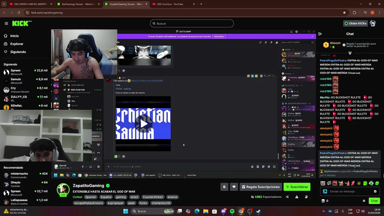
Task: Click Merfito username in chat
Action: 325,97
